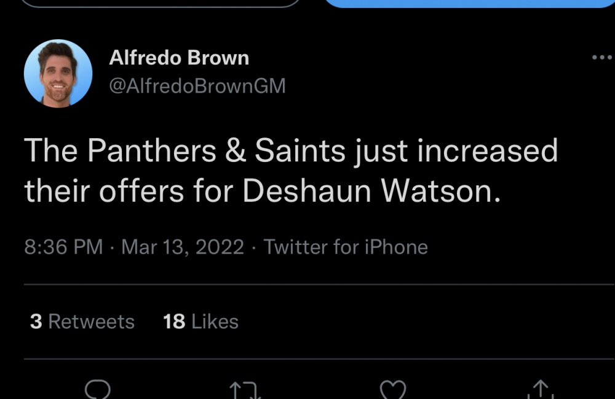Open the three-dot more options menu
615x399 pixels.
click(601, 58)
